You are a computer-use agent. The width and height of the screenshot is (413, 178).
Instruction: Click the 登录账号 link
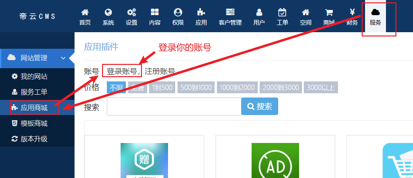pyautogui.click(x=122, y=71)
